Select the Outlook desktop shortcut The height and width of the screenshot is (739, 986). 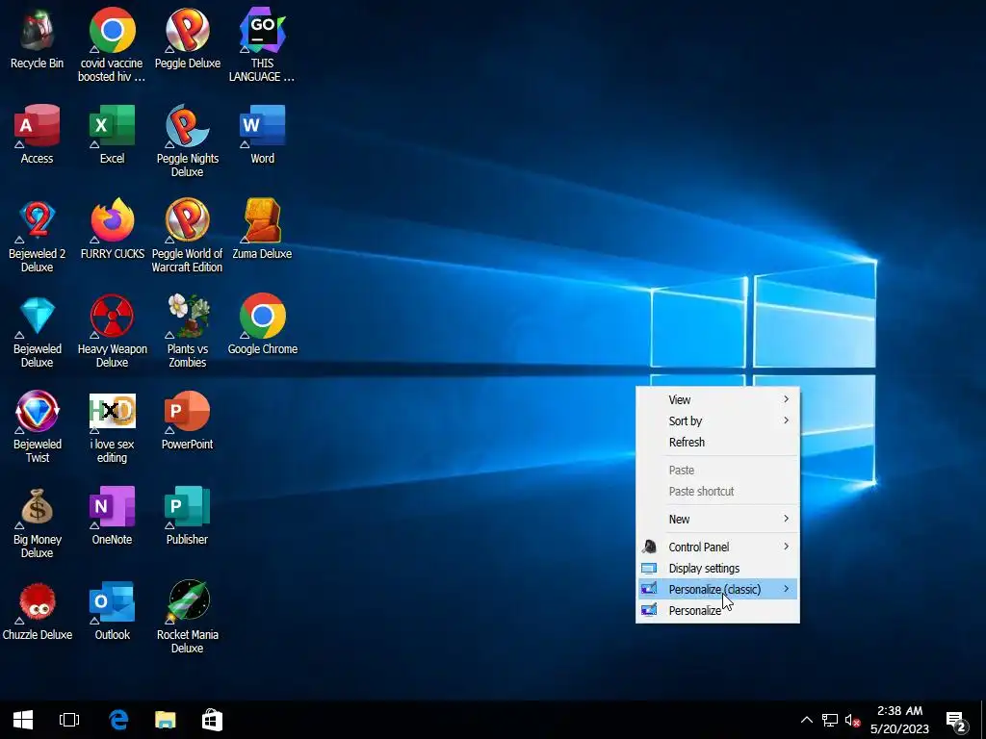(112, 611)
